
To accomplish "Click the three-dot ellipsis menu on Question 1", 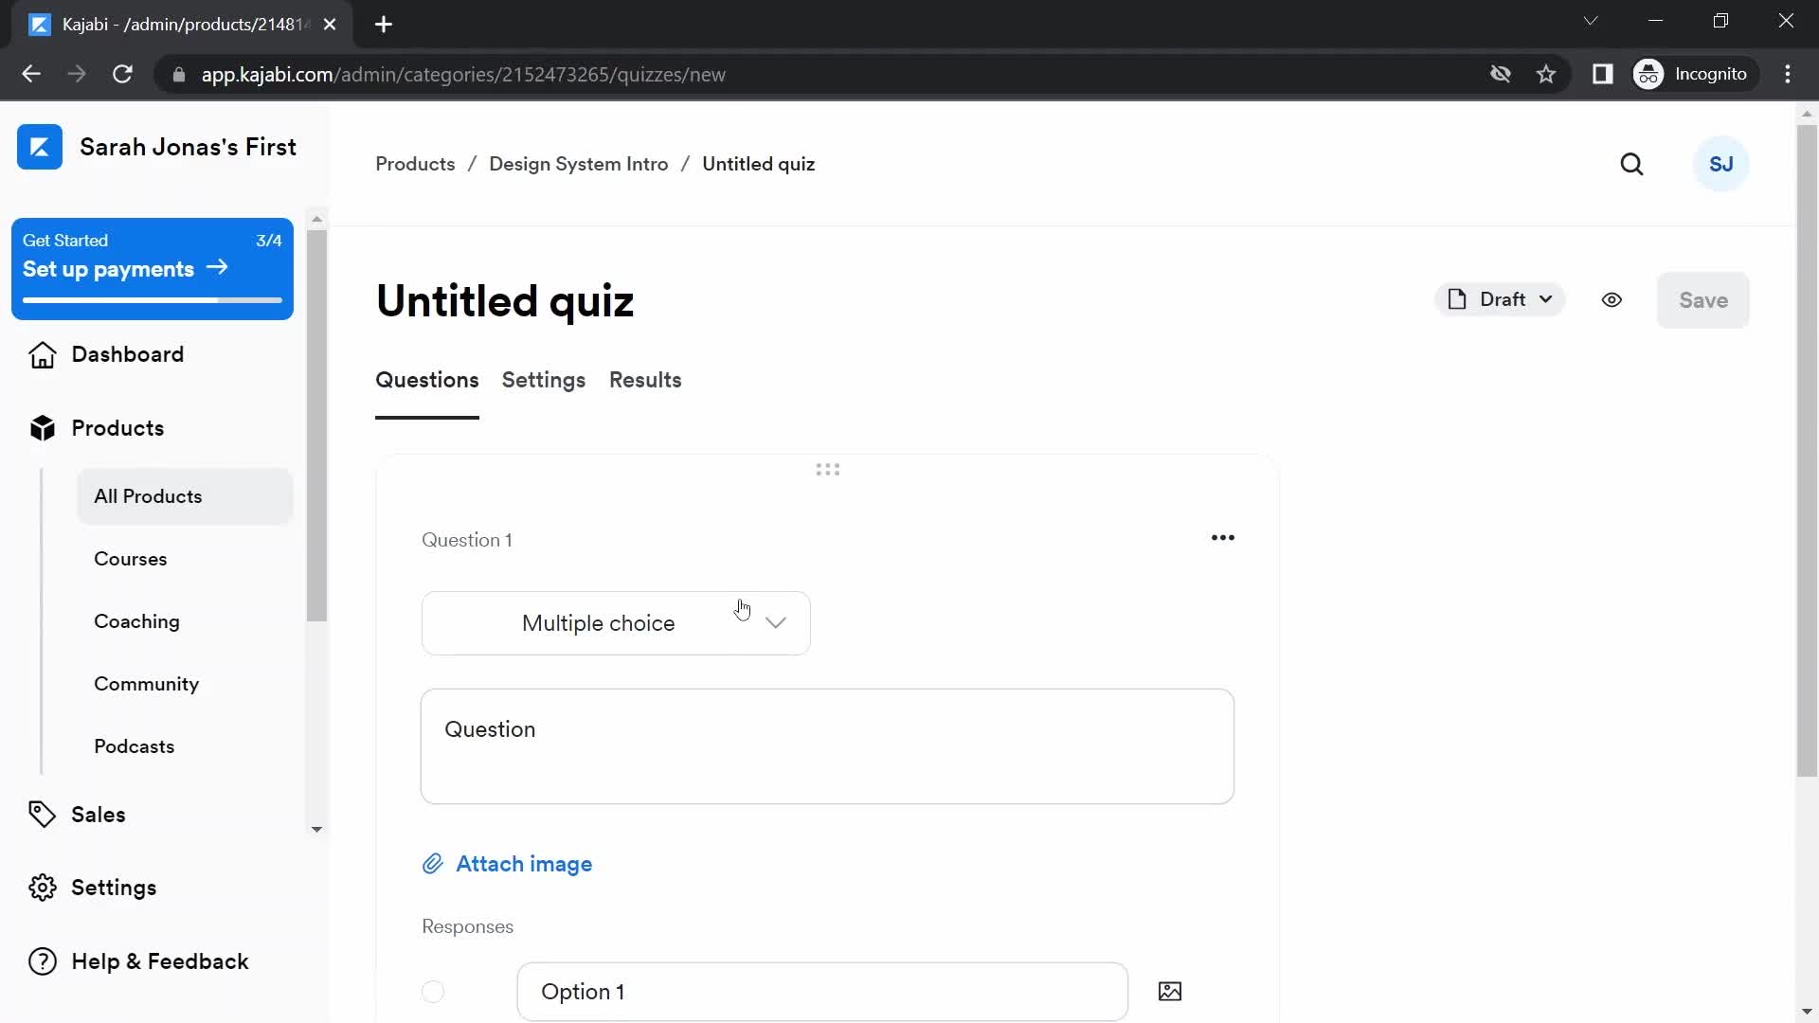I will coord(1222,537).
